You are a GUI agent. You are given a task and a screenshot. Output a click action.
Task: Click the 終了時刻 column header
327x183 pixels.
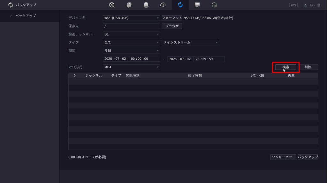point(195,75)
